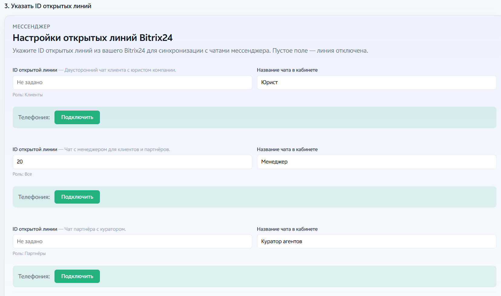The width and height of the screenshot is (501, 296).
Task: Edit the chat name field containing Юрист
Action: pyautogui.click(x=377, y=82)
